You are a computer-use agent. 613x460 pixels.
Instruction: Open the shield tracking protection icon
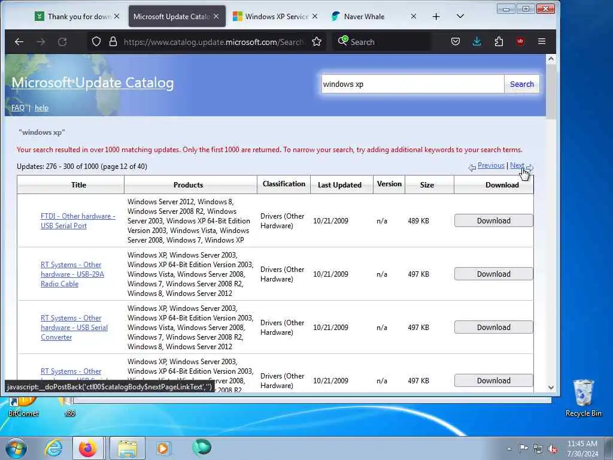tap(96, 41)
